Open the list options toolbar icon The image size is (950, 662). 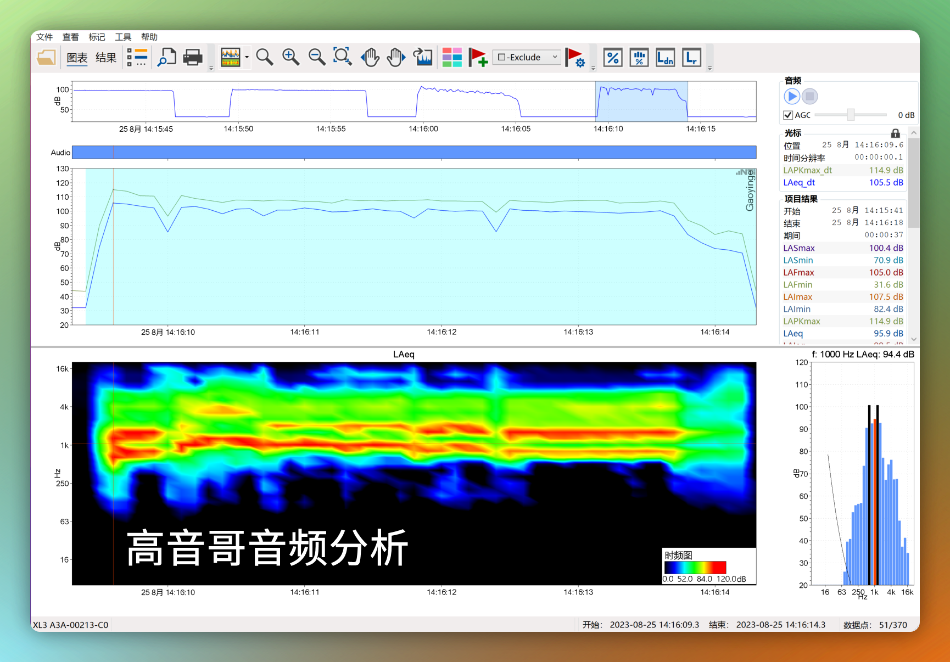137,57
